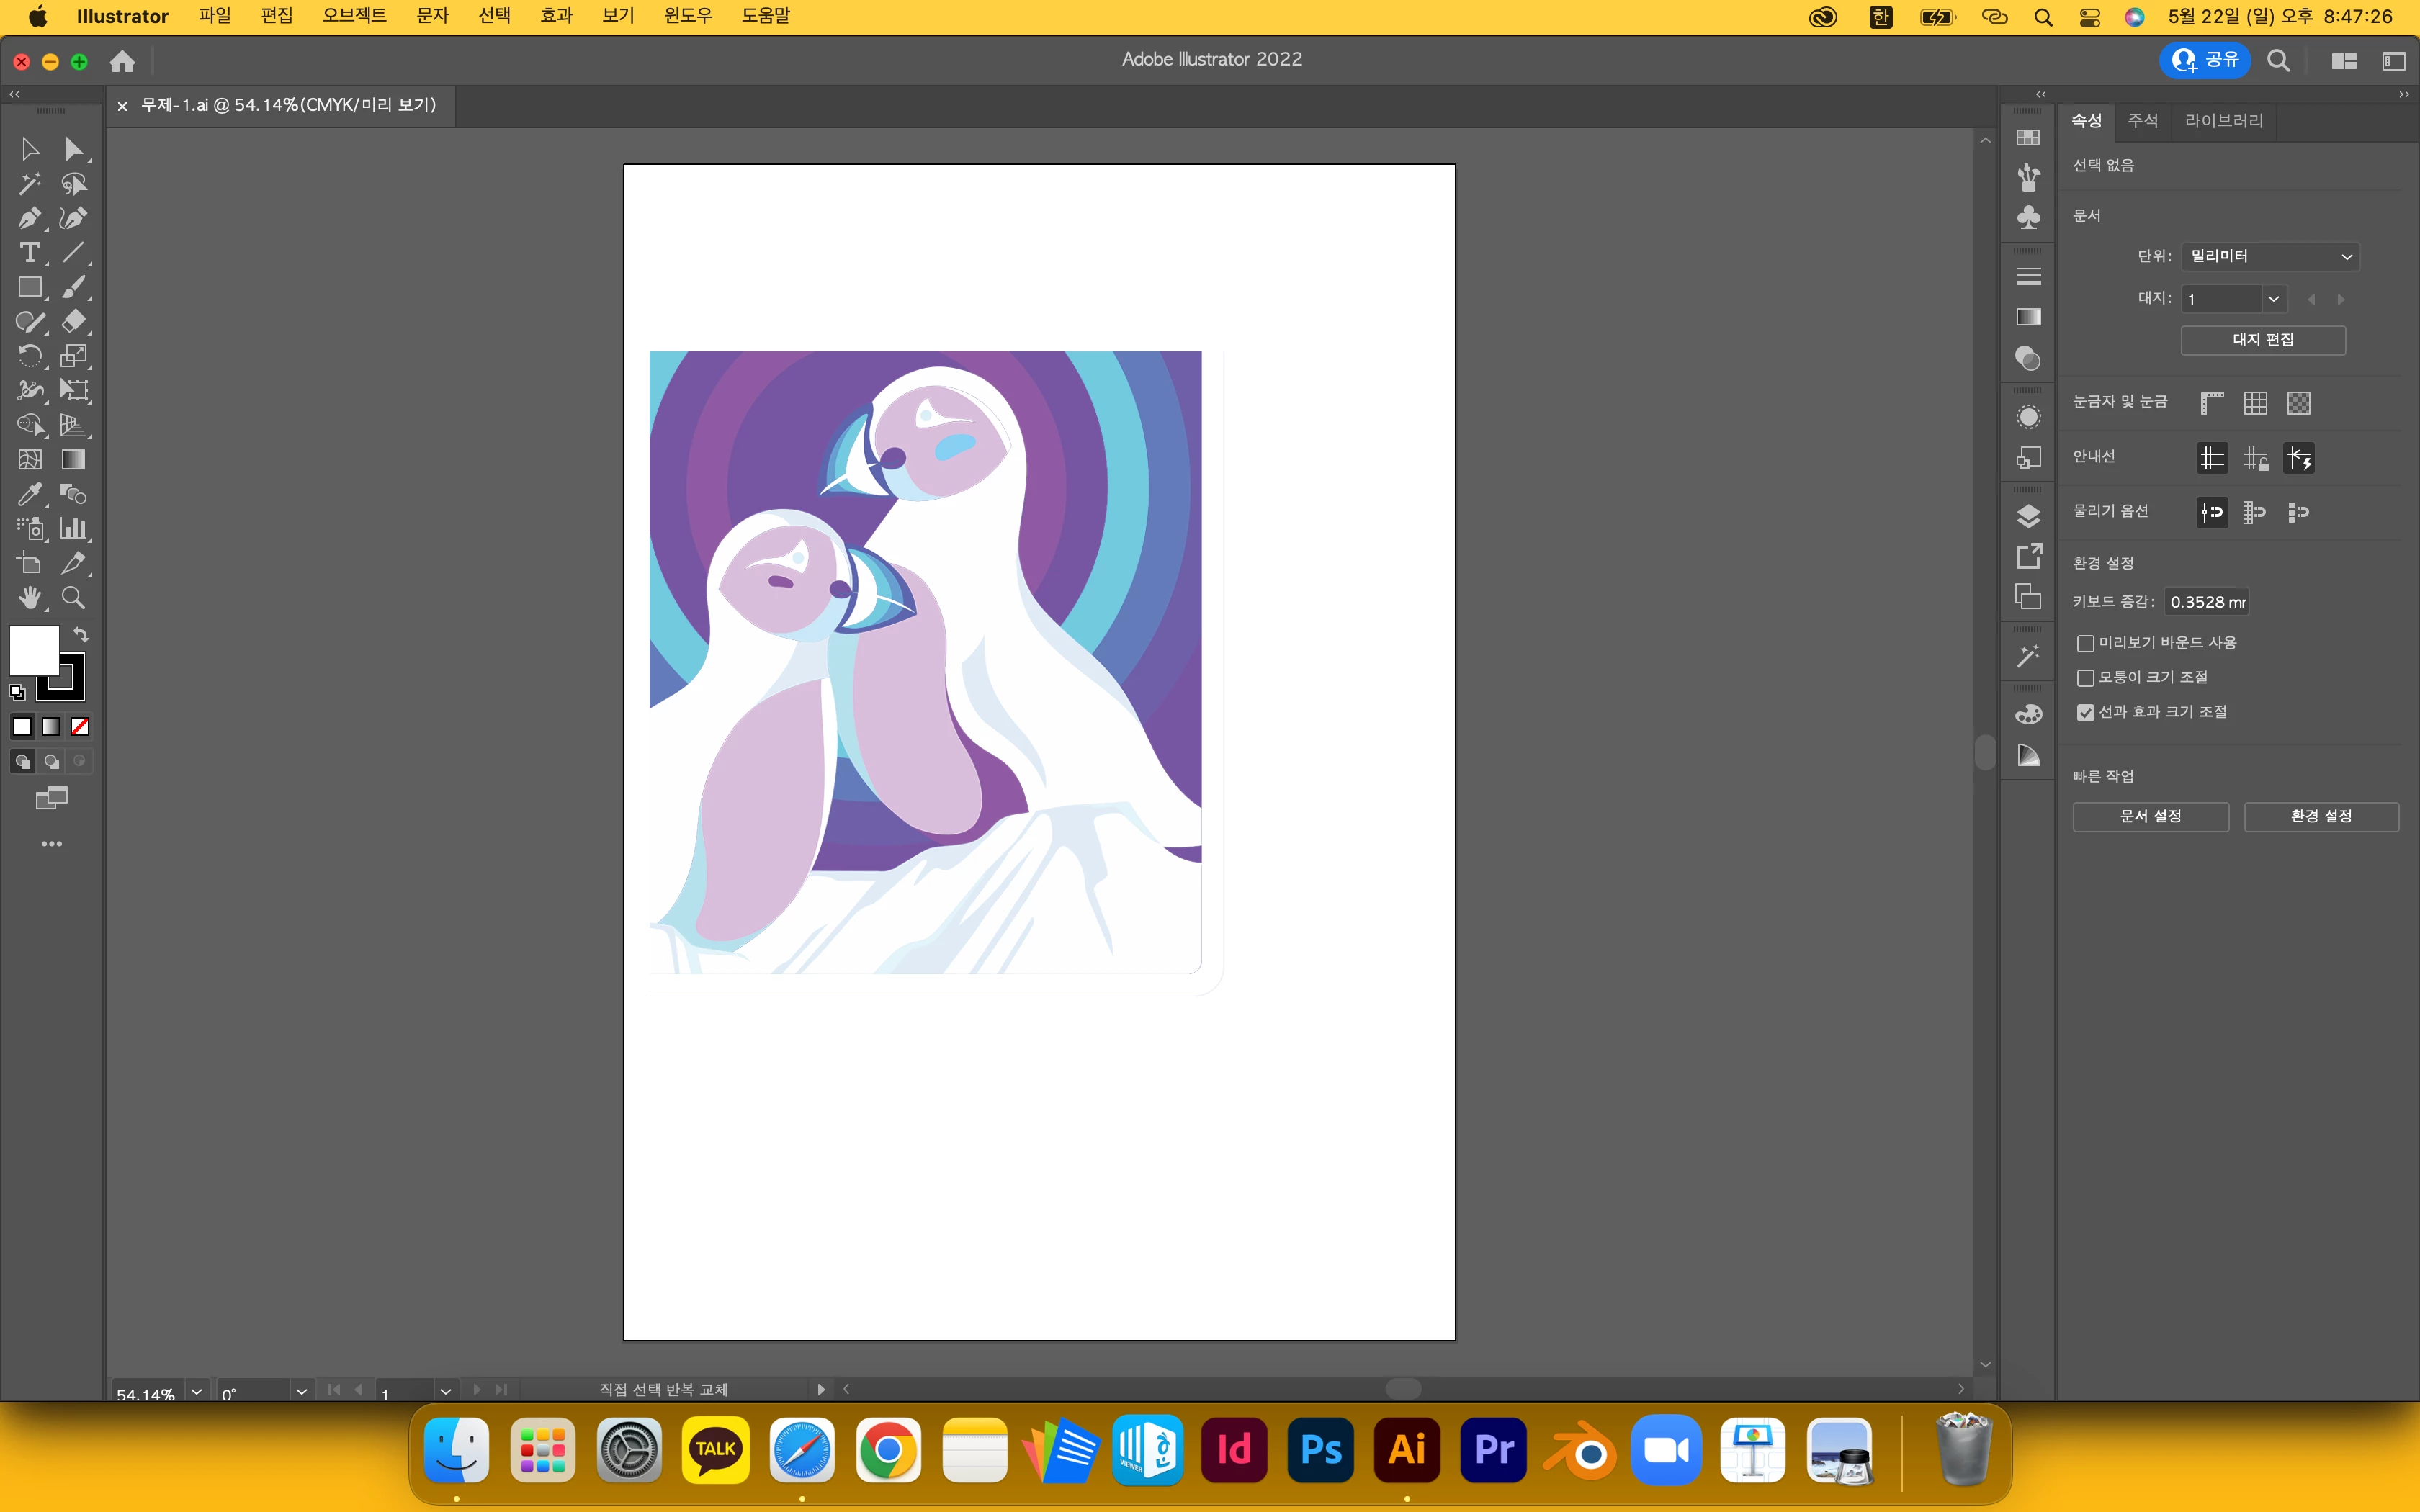Image resolution: width=2420 pixels, height=1512 pixels.
Task: Uncheck 선과 효과 크기 조절 checkbox
Action: pyautogui.click(x=2085, y=712)
